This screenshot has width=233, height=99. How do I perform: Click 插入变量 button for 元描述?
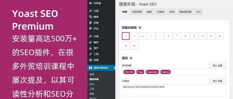[218, 81]
